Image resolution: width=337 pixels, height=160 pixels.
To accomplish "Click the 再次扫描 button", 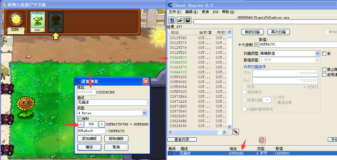I will click(278, 32).
